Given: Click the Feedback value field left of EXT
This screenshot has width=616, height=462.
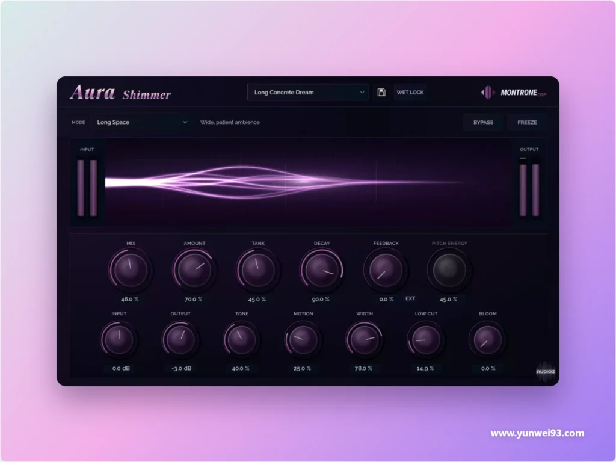Looking at the screenshot, I should pos(386,299).
